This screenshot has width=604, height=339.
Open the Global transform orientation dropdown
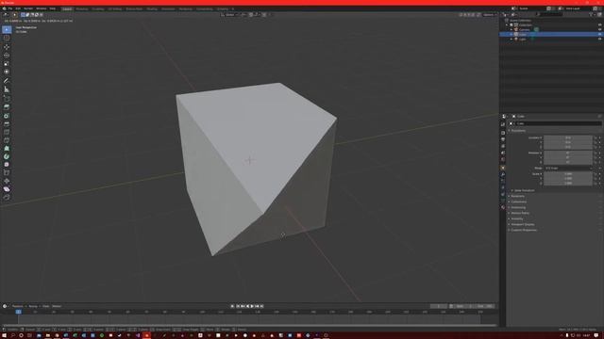pos(230,15)
